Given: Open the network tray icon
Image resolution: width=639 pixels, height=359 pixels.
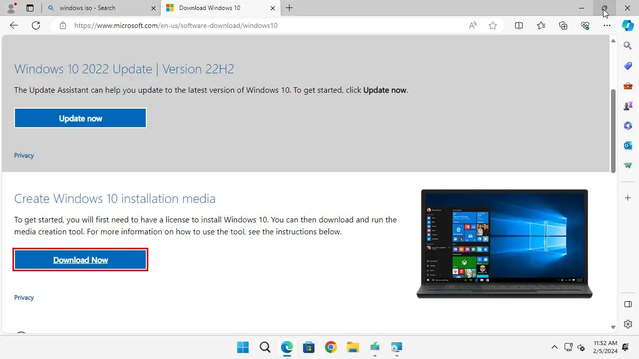Looking at the screenshot, I should (568, 347).
